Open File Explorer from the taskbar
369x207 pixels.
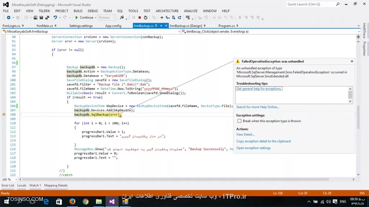(99, 202)
